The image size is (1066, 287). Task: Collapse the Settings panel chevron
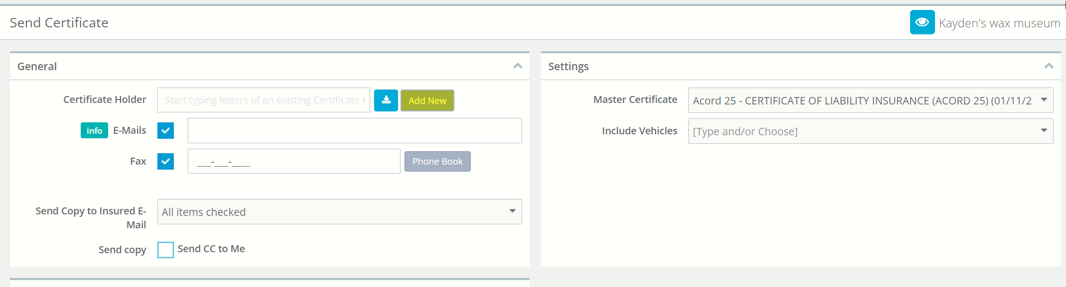[1049, 66]
